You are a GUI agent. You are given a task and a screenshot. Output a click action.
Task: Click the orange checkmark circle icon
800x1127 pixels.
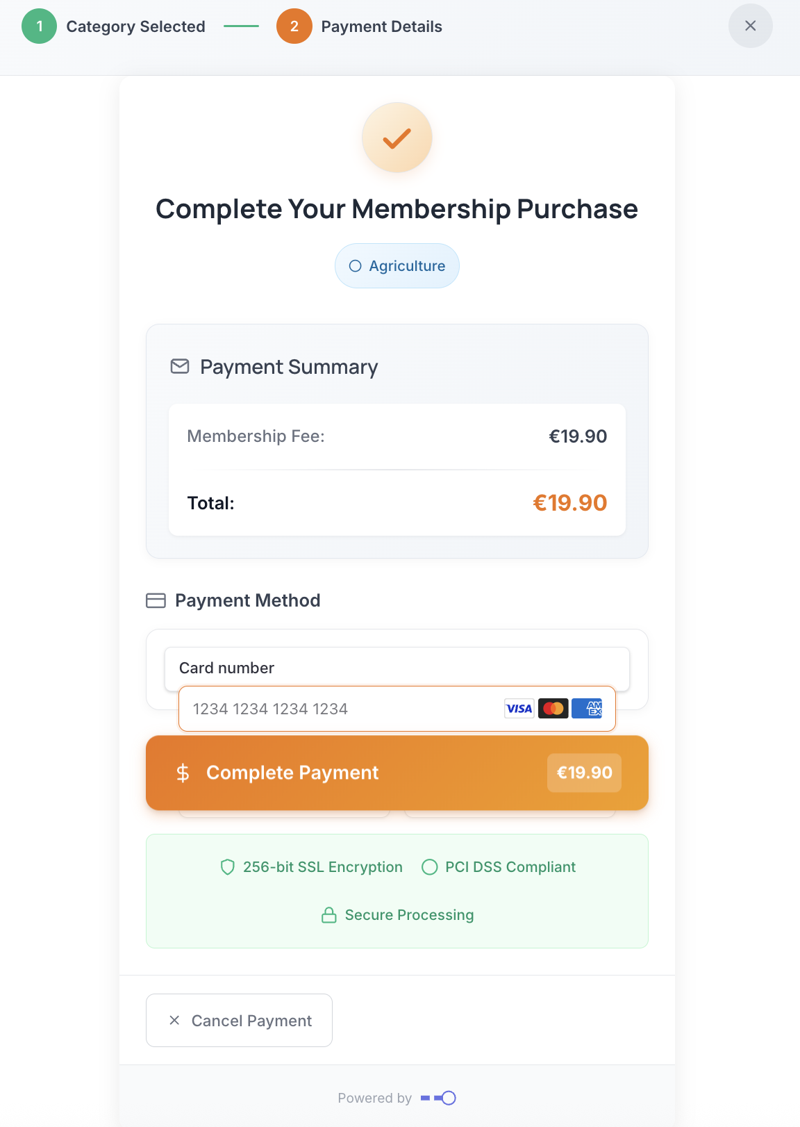(397, 138)
